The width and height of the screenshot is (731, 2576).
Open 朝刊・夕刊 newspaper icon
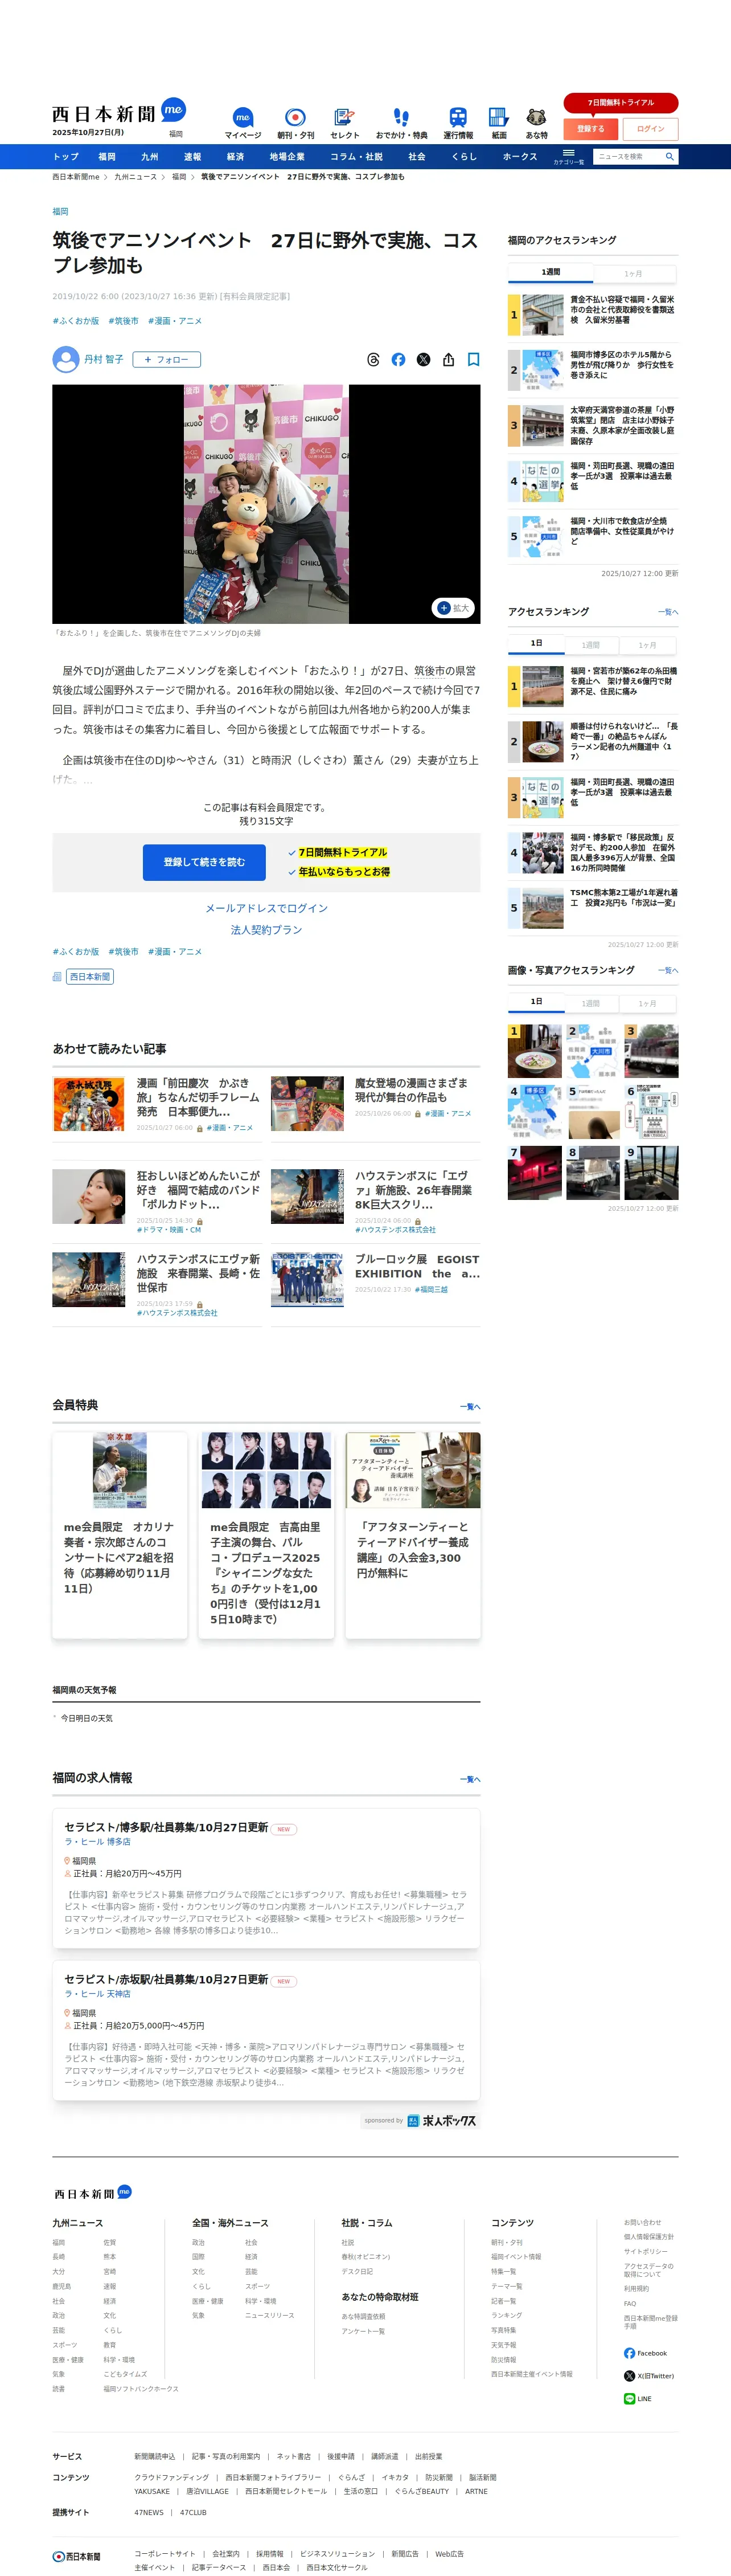[x=294, y=123]
